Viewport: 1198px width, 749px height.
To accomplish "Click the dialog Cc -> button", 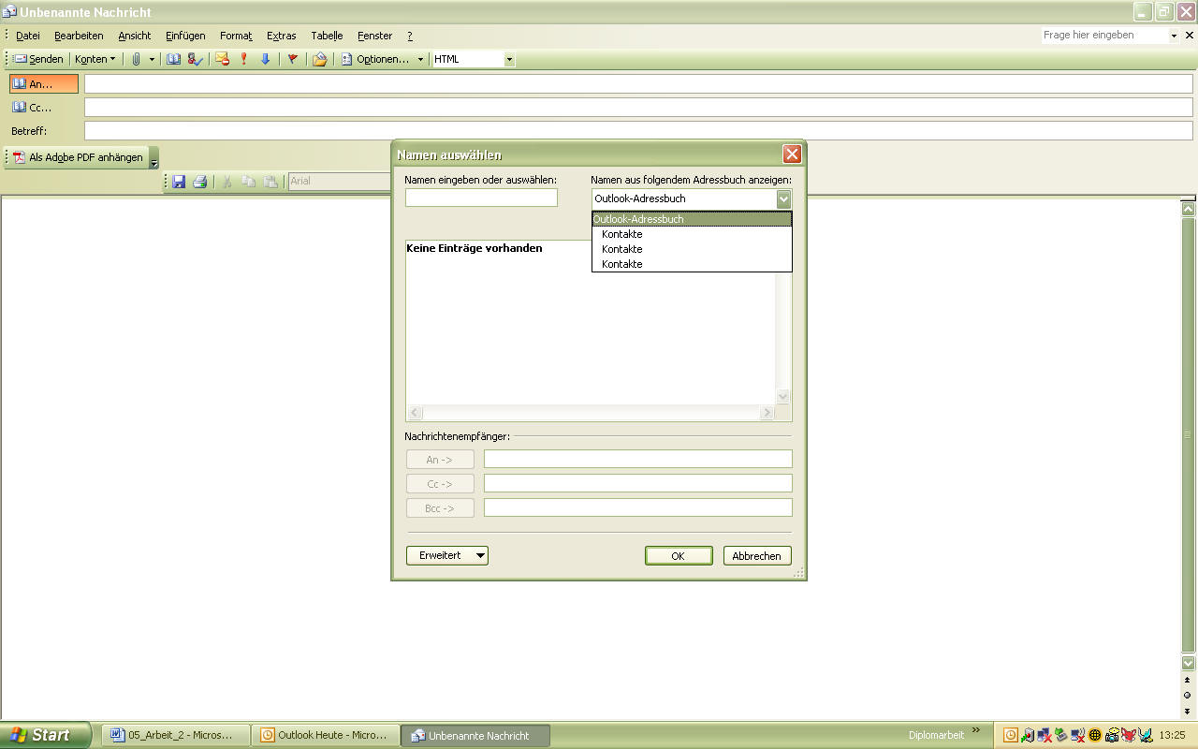I will (x=440, y=484).
